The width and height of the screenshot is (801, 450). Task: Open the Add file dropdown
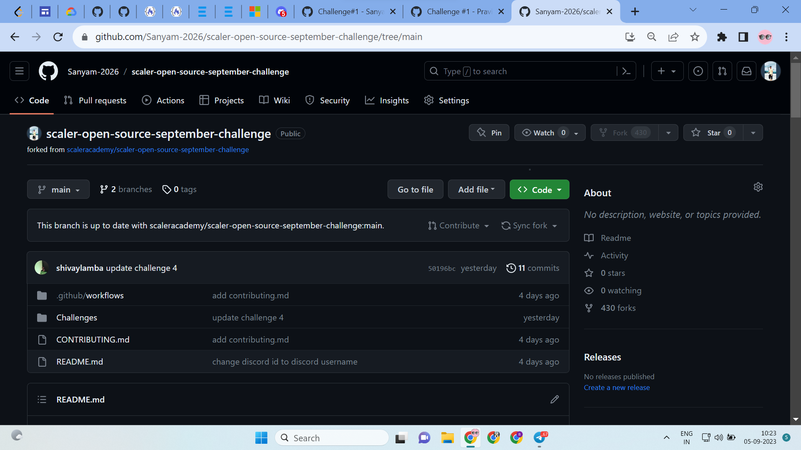coord(476,189)
